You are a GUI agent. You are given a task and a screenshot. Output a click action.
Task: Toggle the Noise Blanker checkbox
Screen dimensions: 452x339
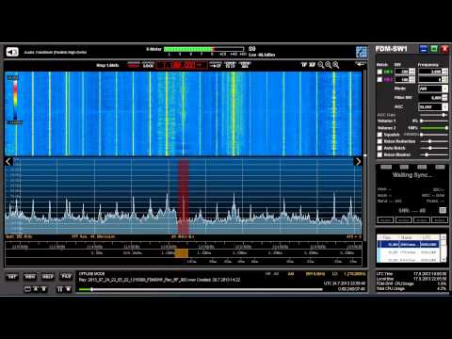[x=379, y=154]
